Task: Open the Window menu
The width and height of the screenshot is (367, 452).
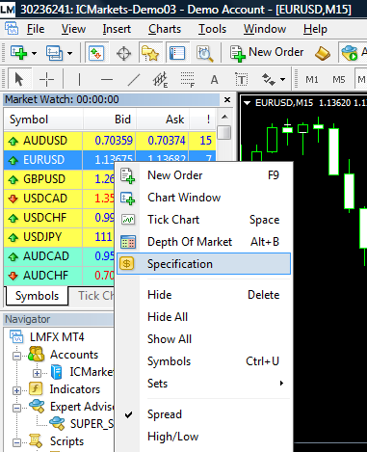Action: pos(265,29)
